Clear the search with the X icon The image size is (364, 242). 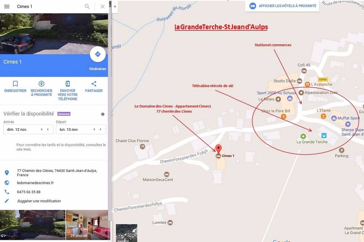(102, 7)
